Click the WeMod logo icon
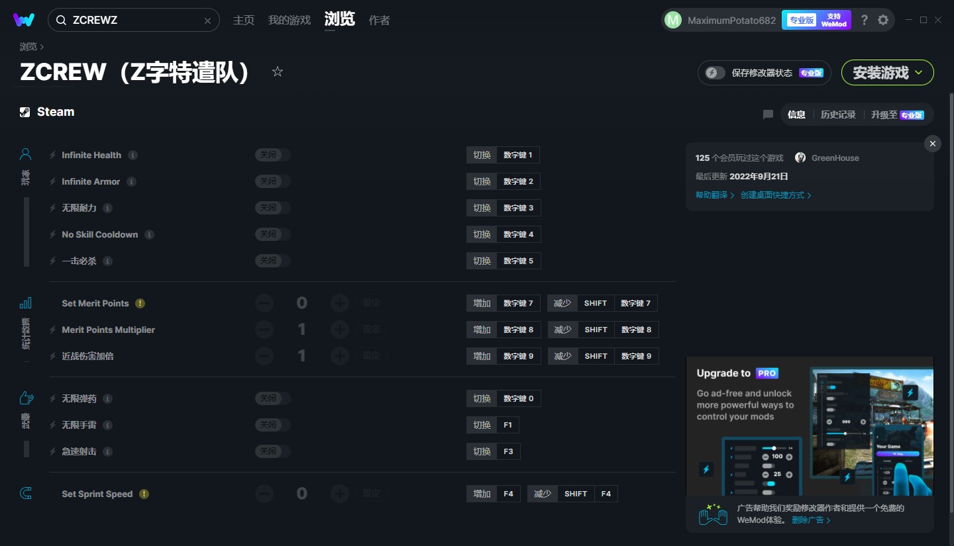Screen dimensions: 954x546 (24, 20)
